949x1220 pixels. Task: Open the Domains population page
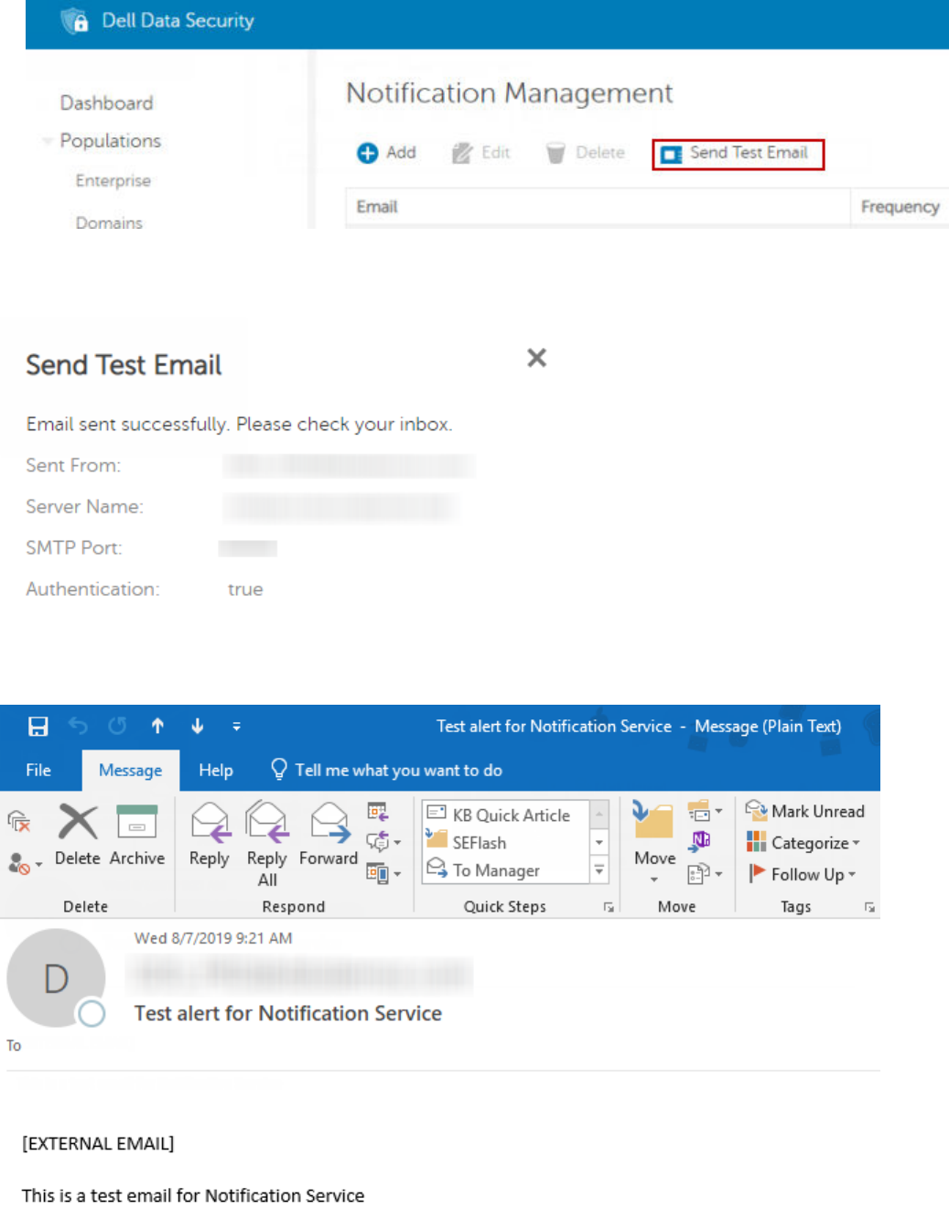pos(109,223)
